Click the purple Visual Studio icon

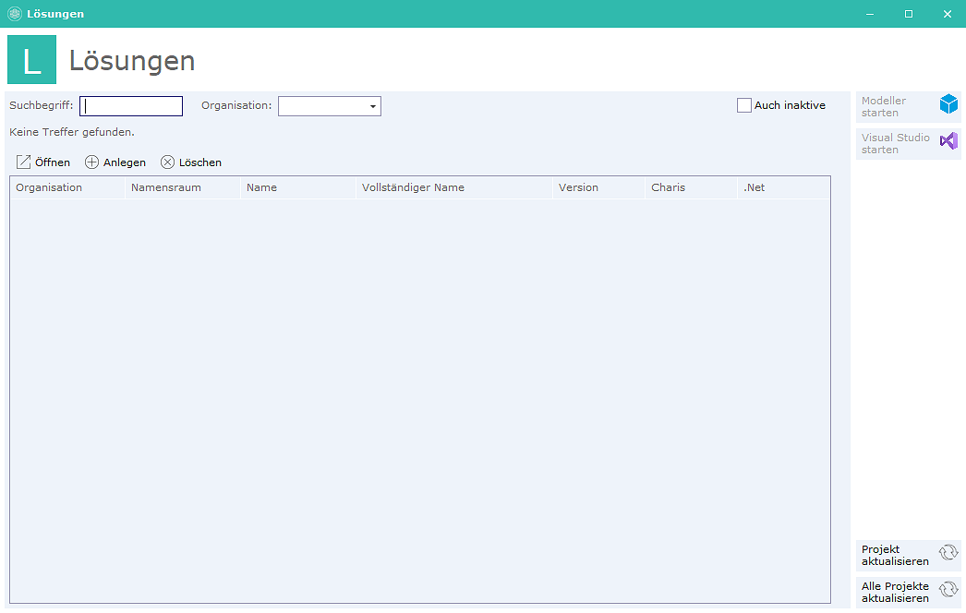[x=948, y=141]
